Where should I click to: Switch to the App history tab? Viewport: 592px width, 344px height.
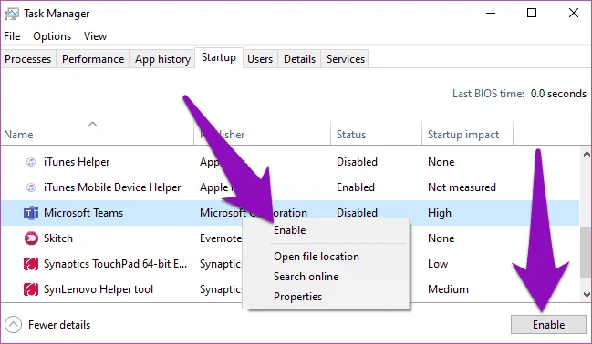(x=162, y=59)
